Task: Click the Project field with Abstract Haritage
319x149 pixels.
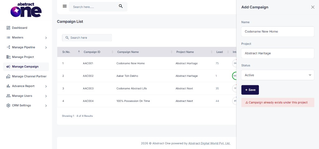Action: tap(278, 53)
